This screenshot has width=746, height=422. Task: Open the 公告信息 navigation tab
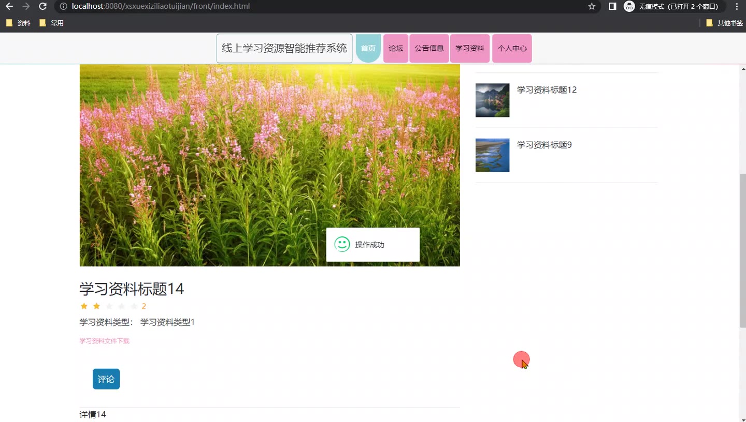[x=429, y=48]
